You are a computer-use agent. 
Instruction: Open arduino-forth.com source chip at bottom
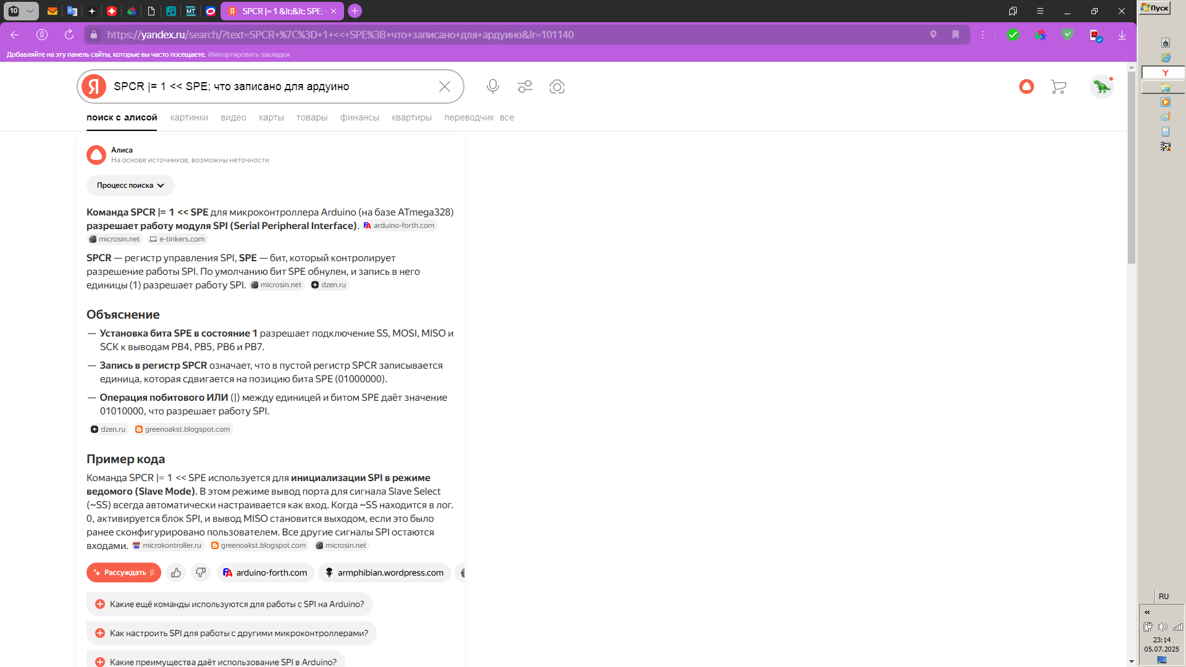point(265,573)
